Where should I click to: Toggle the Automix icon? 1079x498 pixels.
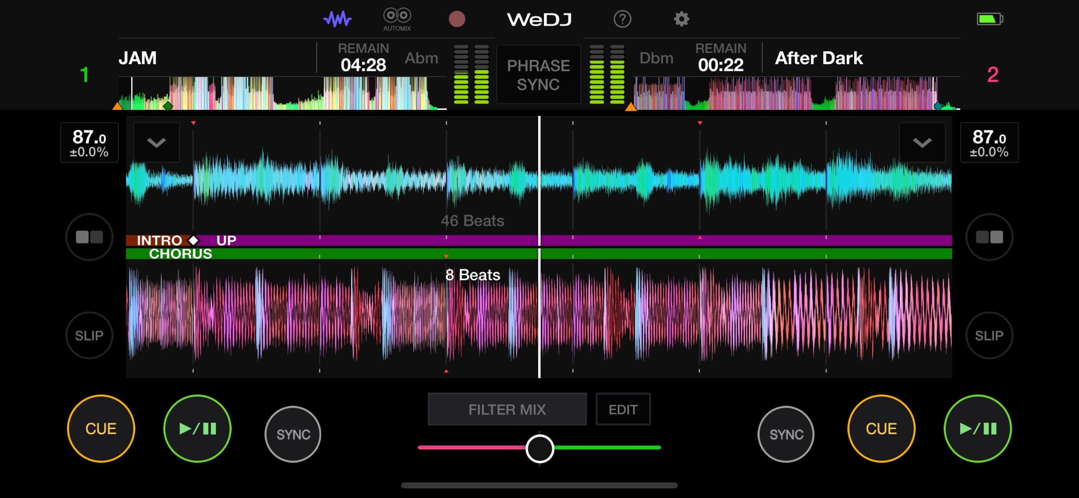[397, 19]
